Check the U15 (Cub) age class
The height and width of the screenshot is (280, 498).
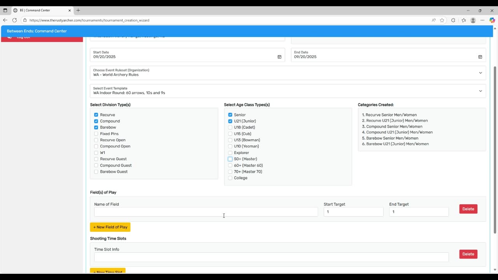coord(230,134)
